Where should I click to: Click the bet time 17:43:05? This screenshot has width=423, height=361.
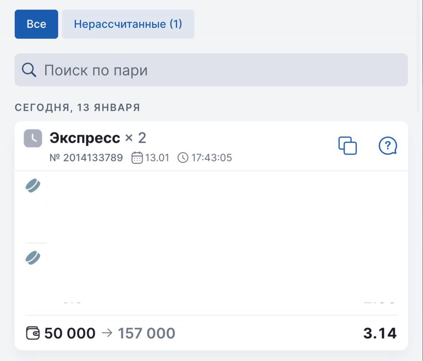pos(211,158)
